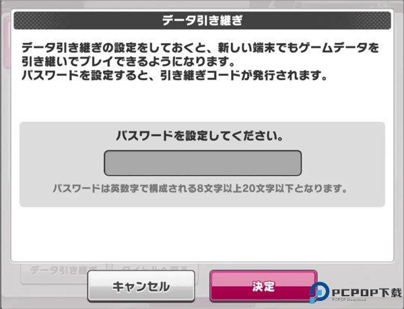Select the dimmed データ引き継ぎ button behind dialog
This screenshot has width=404, height=309.
pos(63,270)
